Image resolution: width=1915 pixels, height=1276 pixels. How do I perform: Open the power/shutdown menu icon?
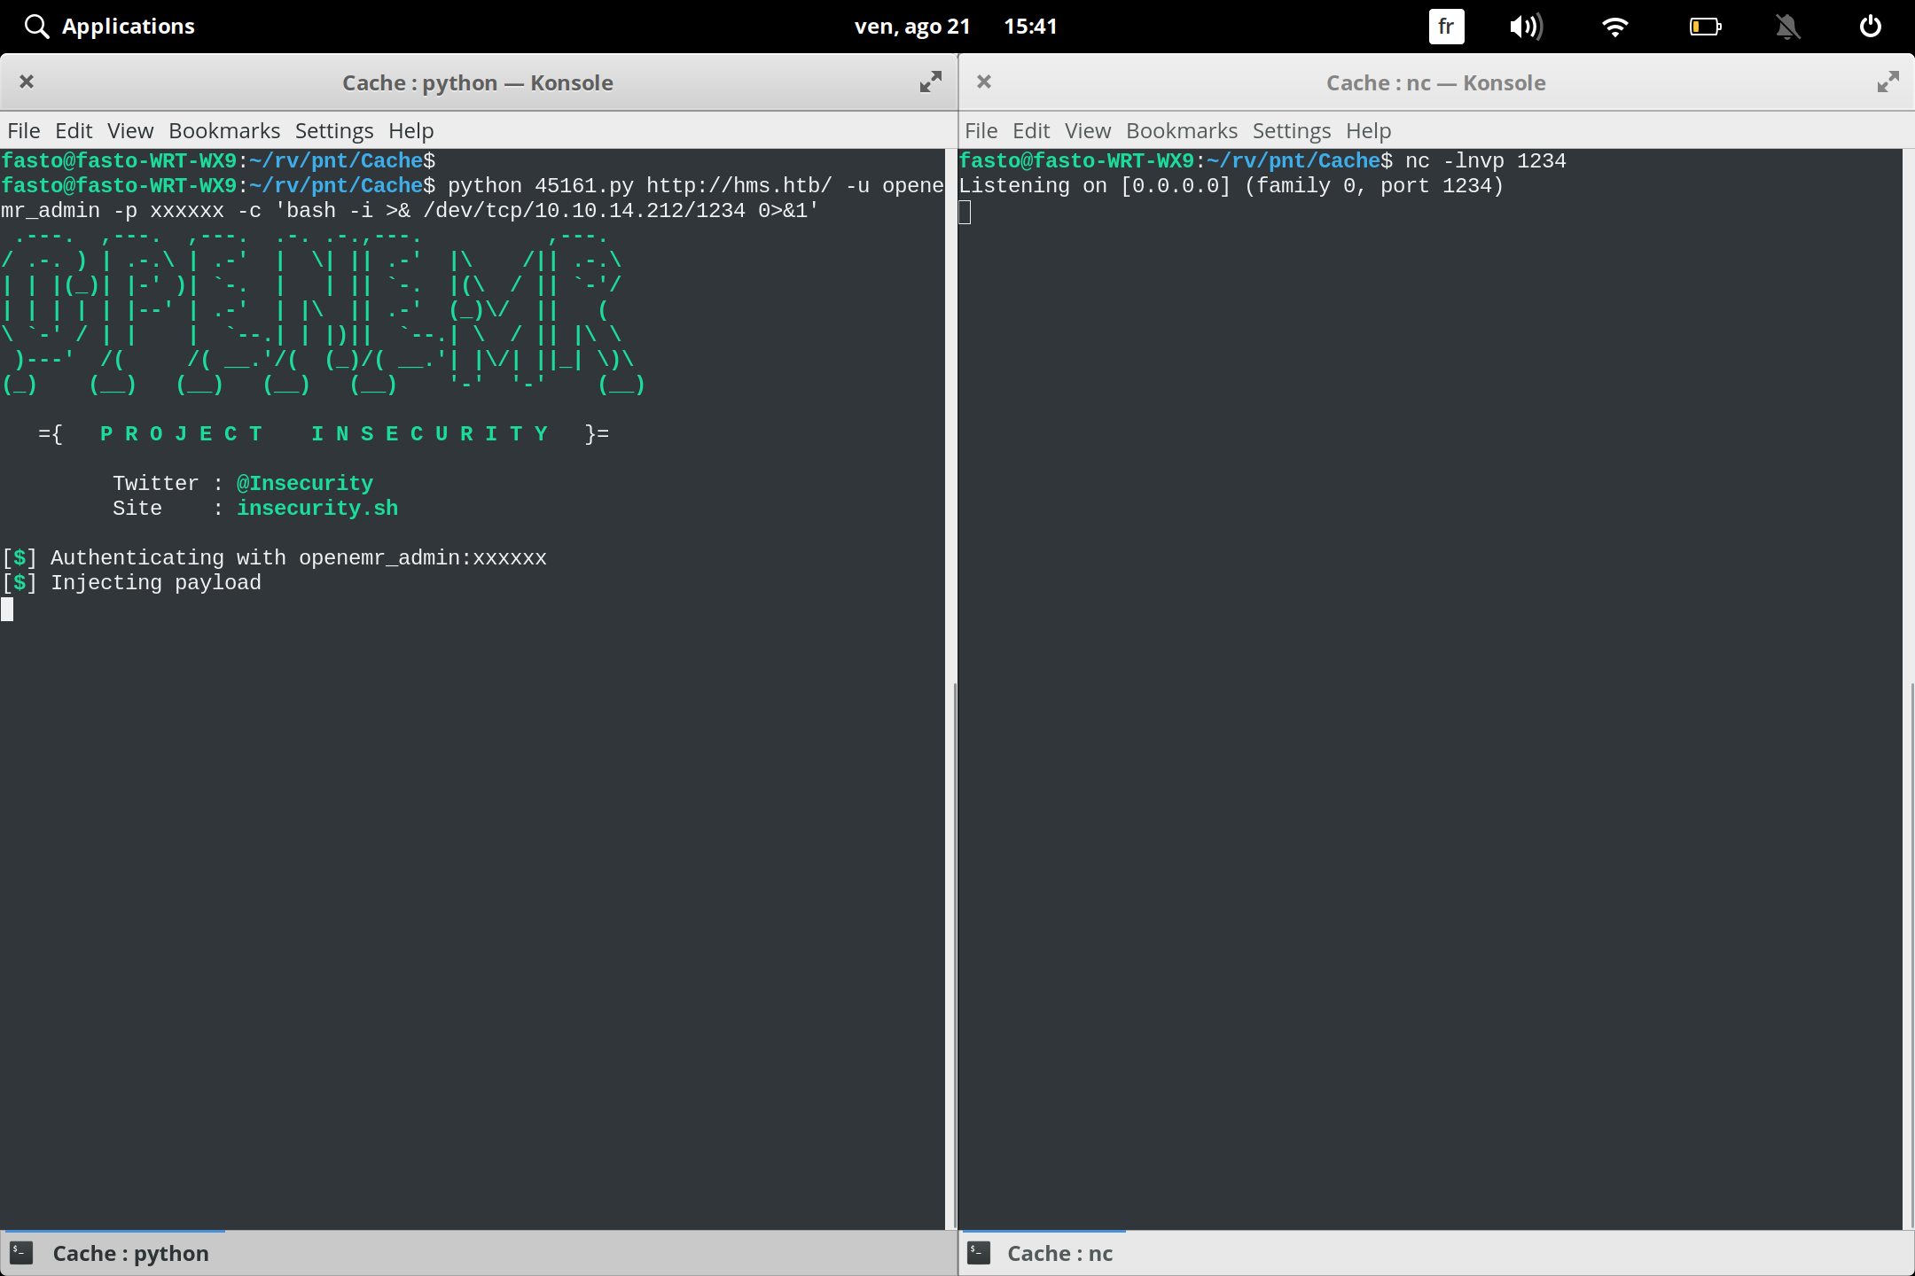point(1871,26)
